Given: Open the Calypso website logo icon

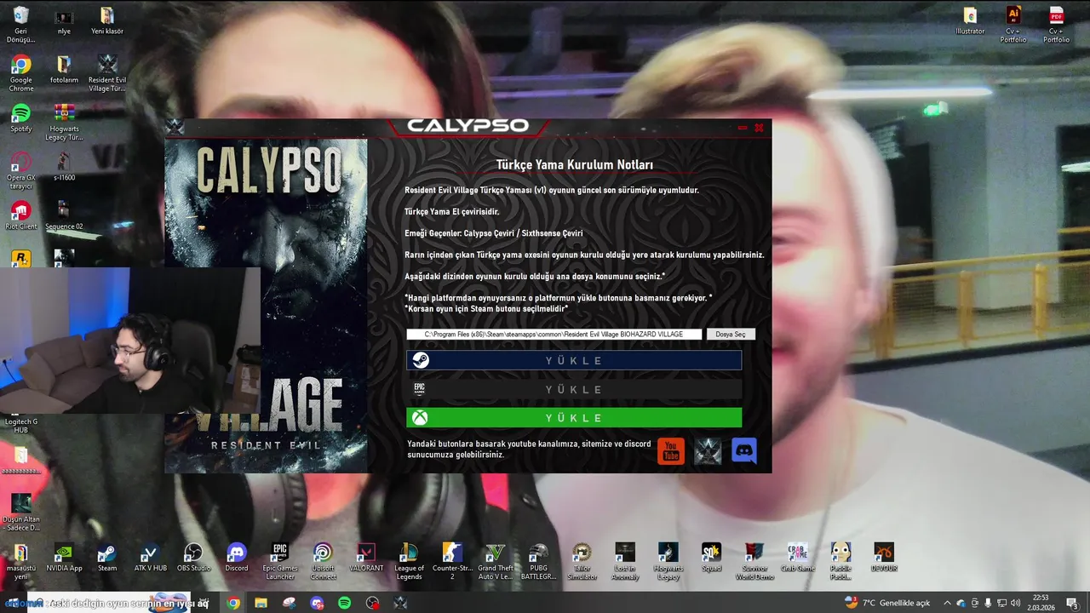Looking at the screenshot, I should [708, 451].
